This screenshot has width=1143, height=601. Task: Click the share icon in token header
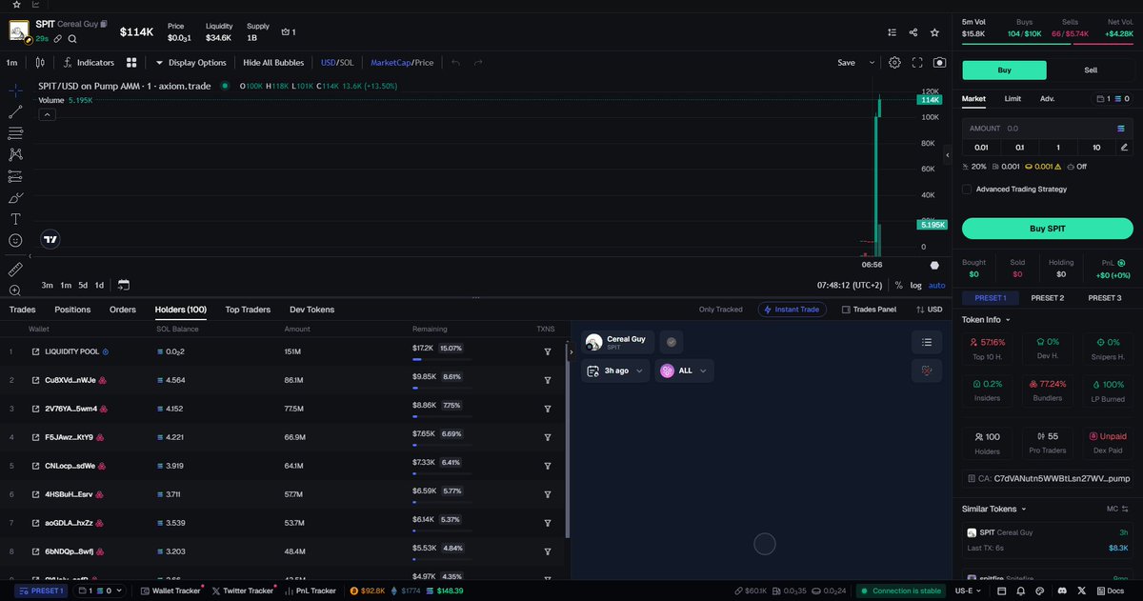pos(913,32)
